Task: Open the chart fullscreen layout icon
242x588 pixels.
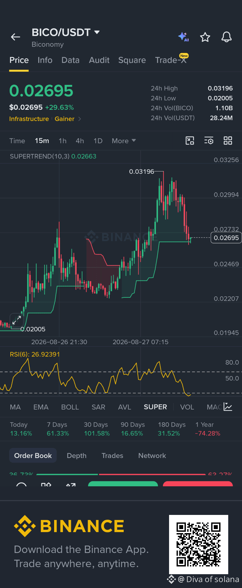Action: (190, 141)
